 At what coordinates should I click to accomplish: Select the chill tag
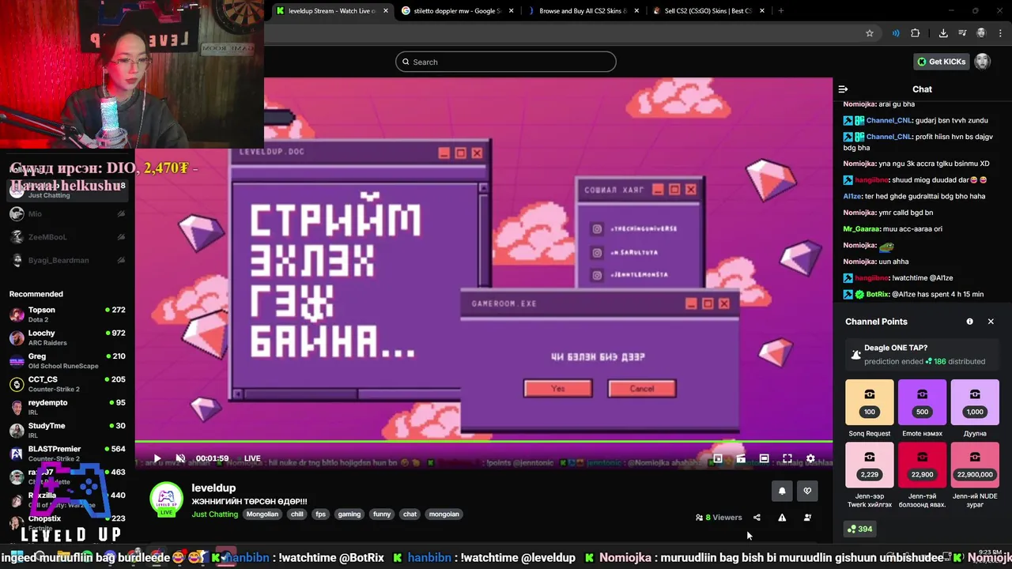tap(296, 514)
